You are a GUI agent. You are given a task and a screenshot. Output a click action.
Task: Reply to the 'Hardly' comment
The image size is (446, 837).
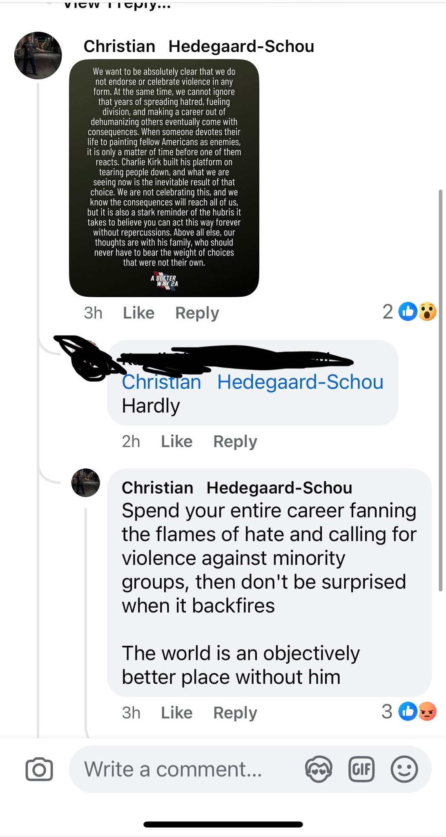tap(235, 441)
